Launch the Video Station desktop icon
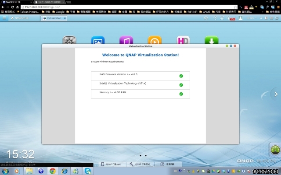Viewport: 281px width, 175px height. point(155,40)
